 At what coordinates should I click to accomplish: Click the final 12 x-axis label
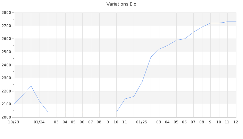[235, 122]
